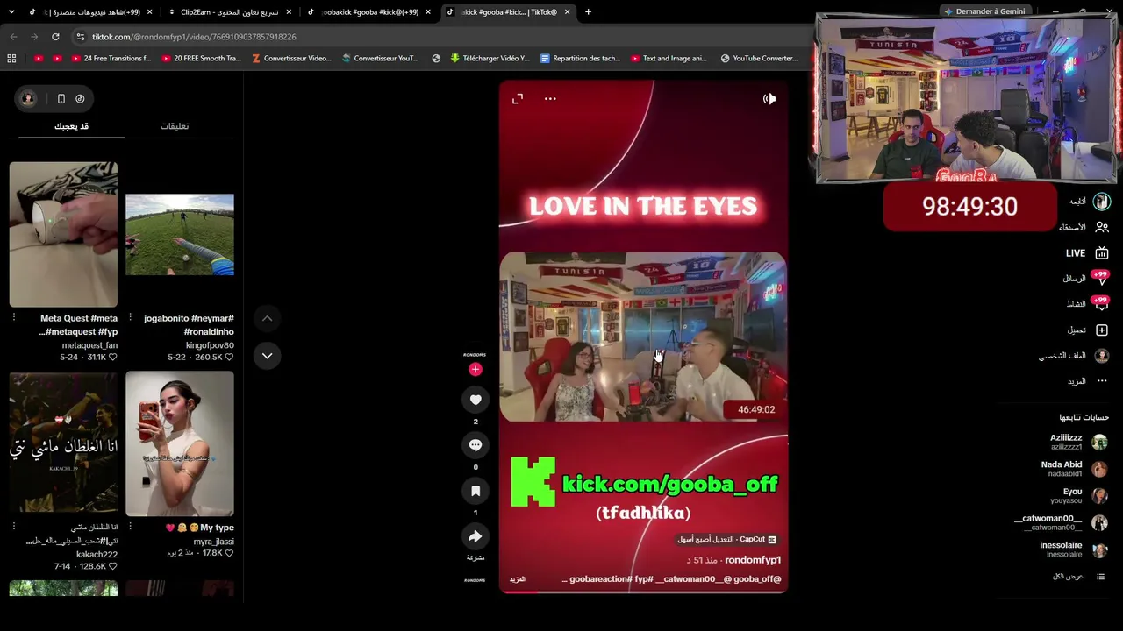Click the Demander à Gemini button
This screenshot has height=631, width=1123.
pyautogui.click(x=984, y=11)
